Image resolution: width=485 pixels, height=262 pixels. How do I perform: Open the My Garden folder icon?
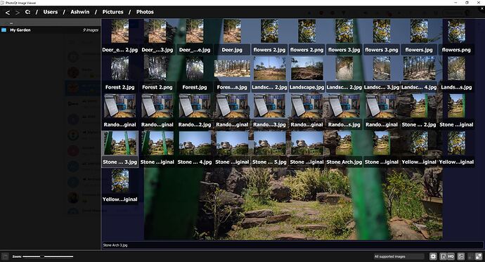[x=4, y=30]
